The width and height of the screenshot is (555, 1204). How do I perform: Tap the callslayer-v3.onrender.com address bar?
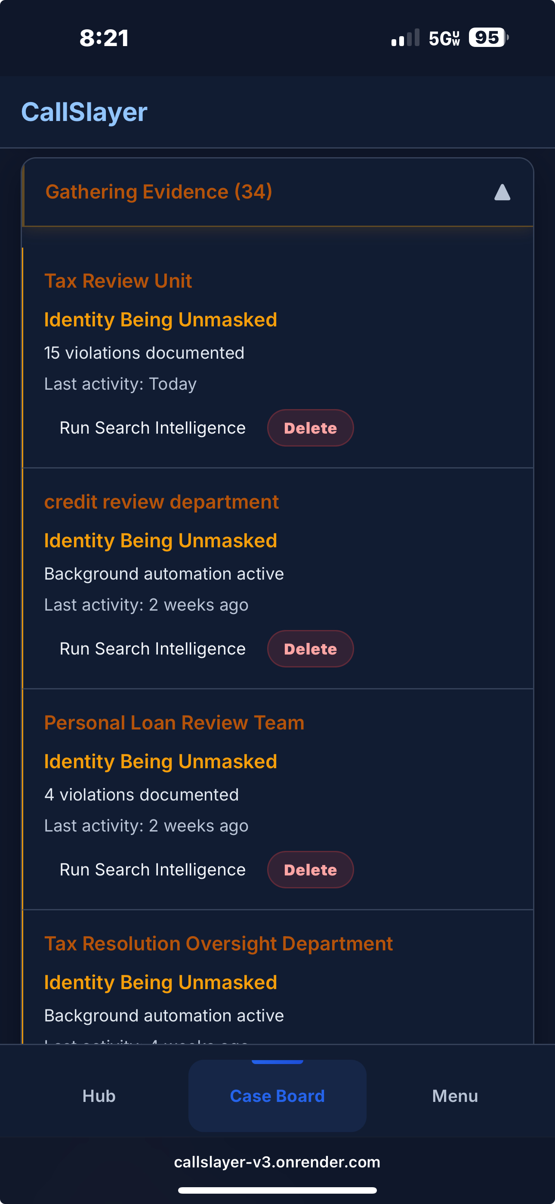pyautogui.click(x=277, y=1162)
